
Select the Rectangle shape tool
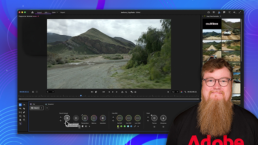[20, 116]
